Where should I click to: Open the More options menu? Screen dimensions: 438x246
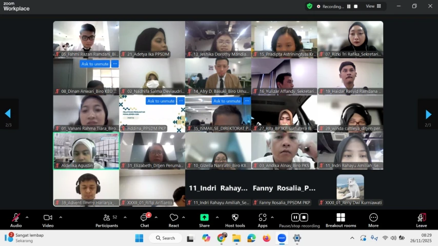tap(373, 220)
